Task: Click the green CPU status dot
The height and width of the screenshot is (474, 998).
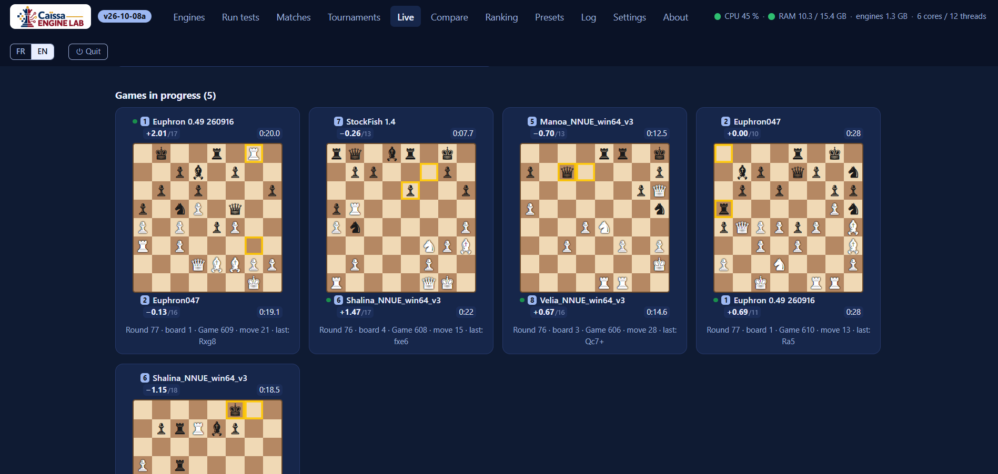Action: point(718,16)
